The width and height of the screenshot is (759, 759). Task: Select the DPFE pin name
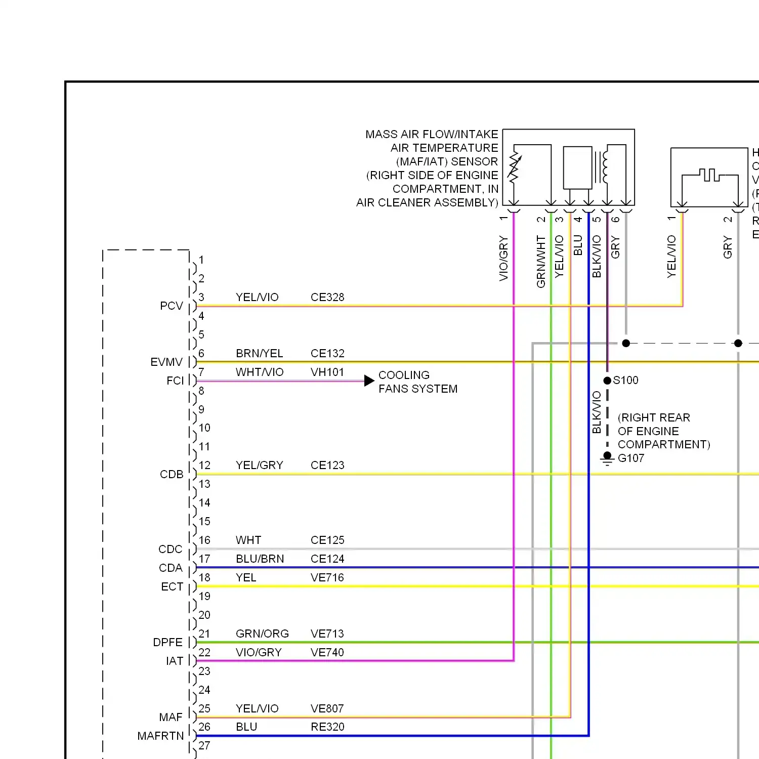[167, 642]
